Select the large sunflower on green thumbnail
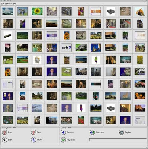 click(37, 11)
